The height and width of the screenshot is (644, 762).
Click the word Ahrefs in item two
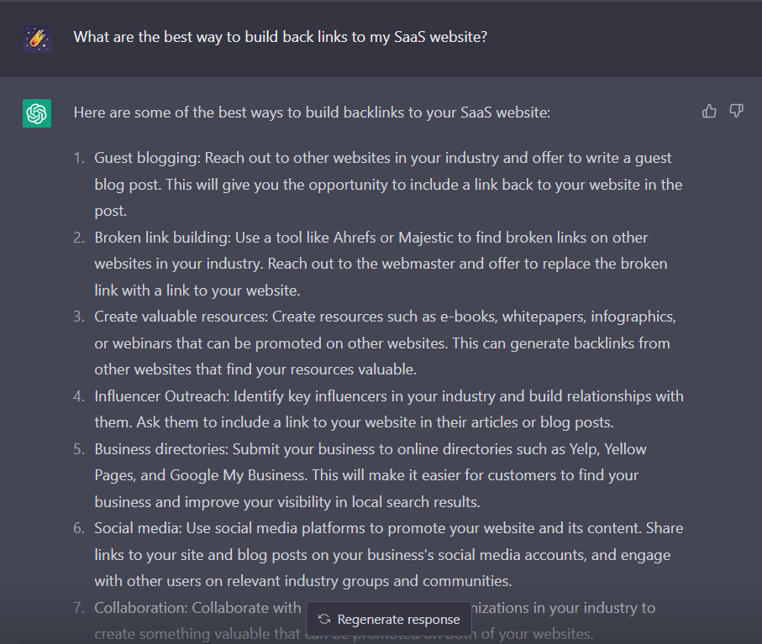pyautogui.click(x=355, y=238)
